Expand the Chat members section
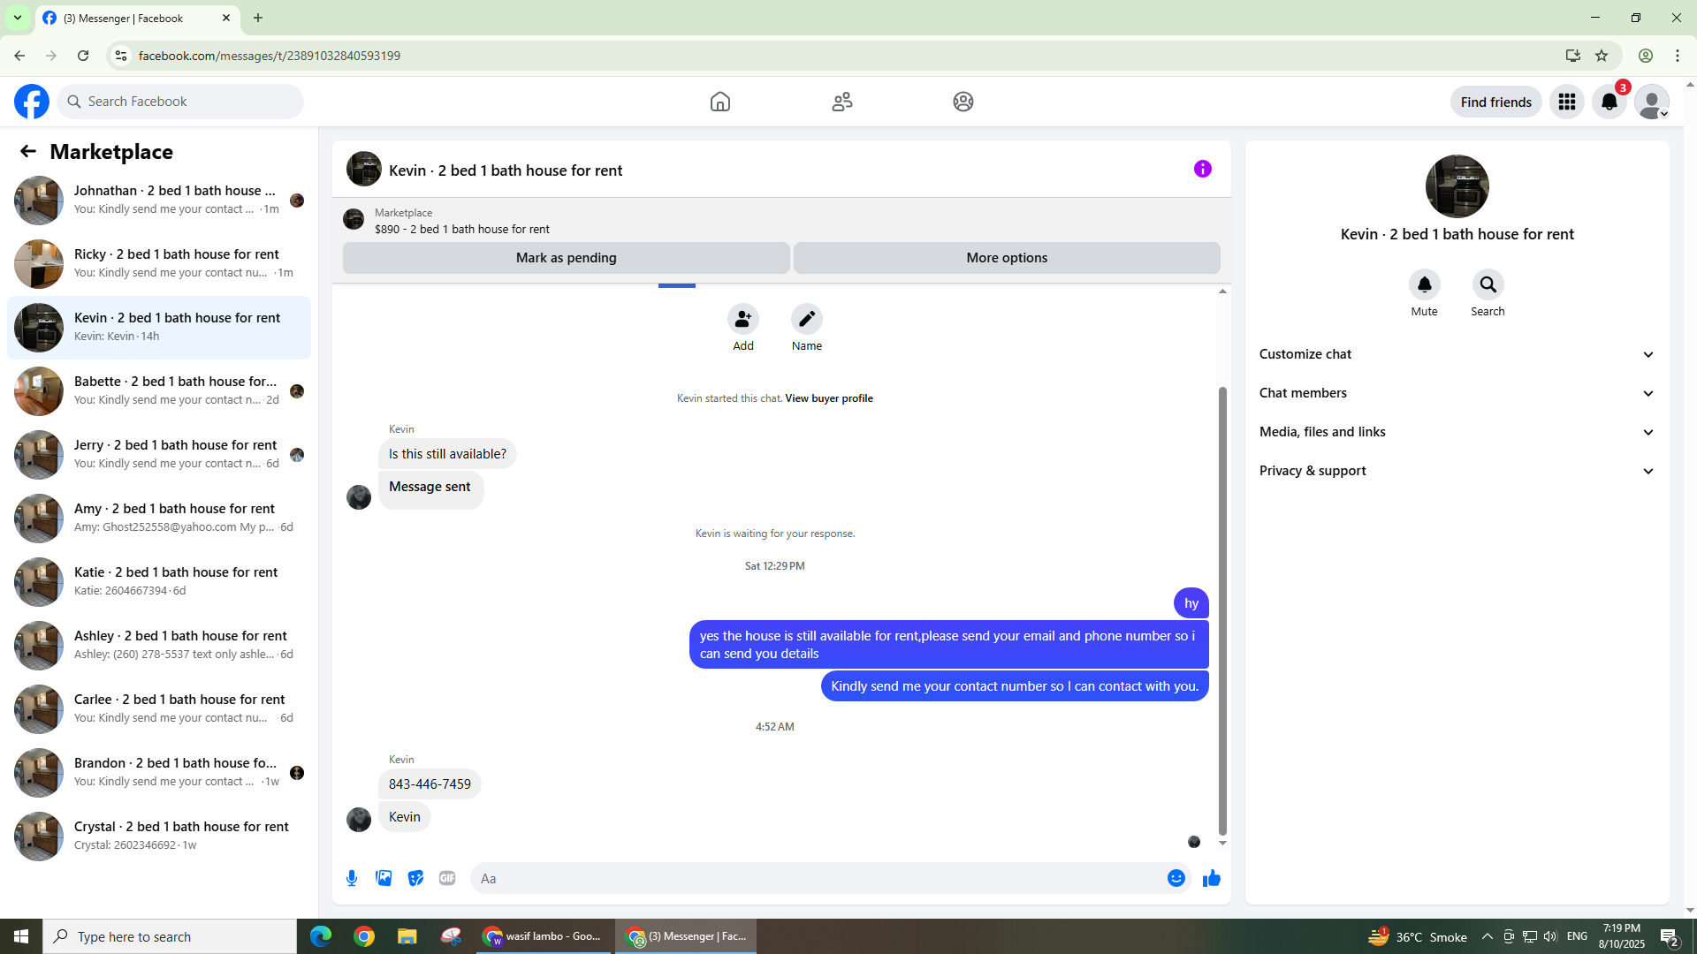1697x954 pixels. point(1456,393)
